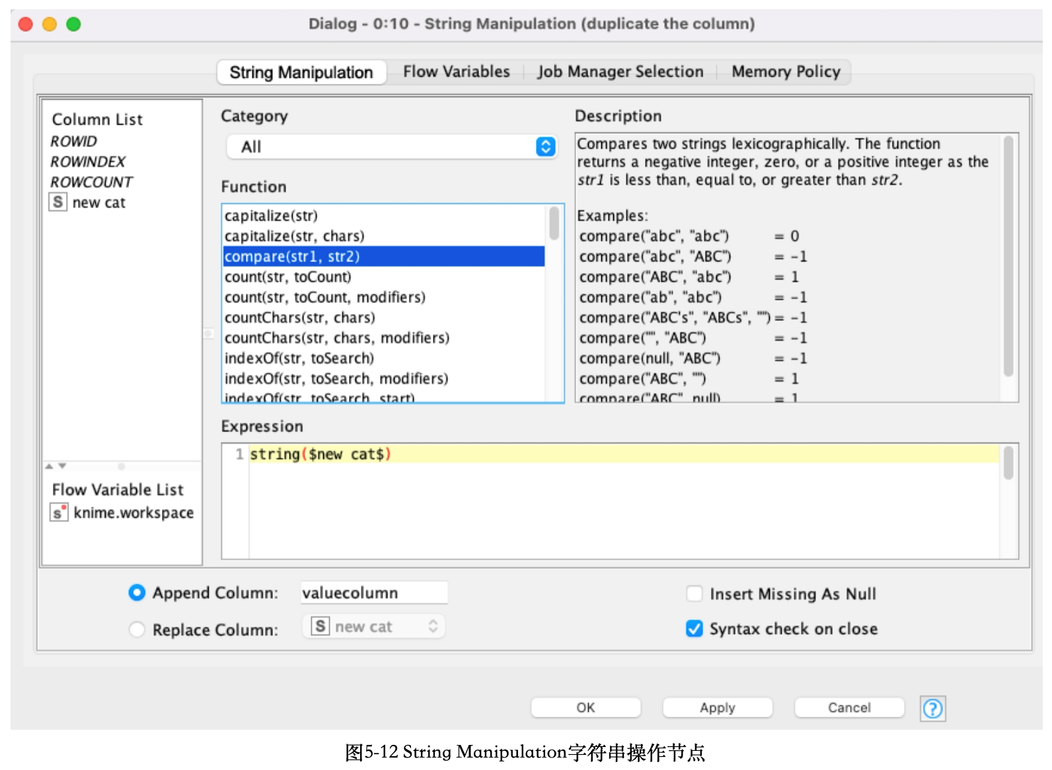Click the macOS yellow minimize window button
The image size is (1052, 770).
50,24
